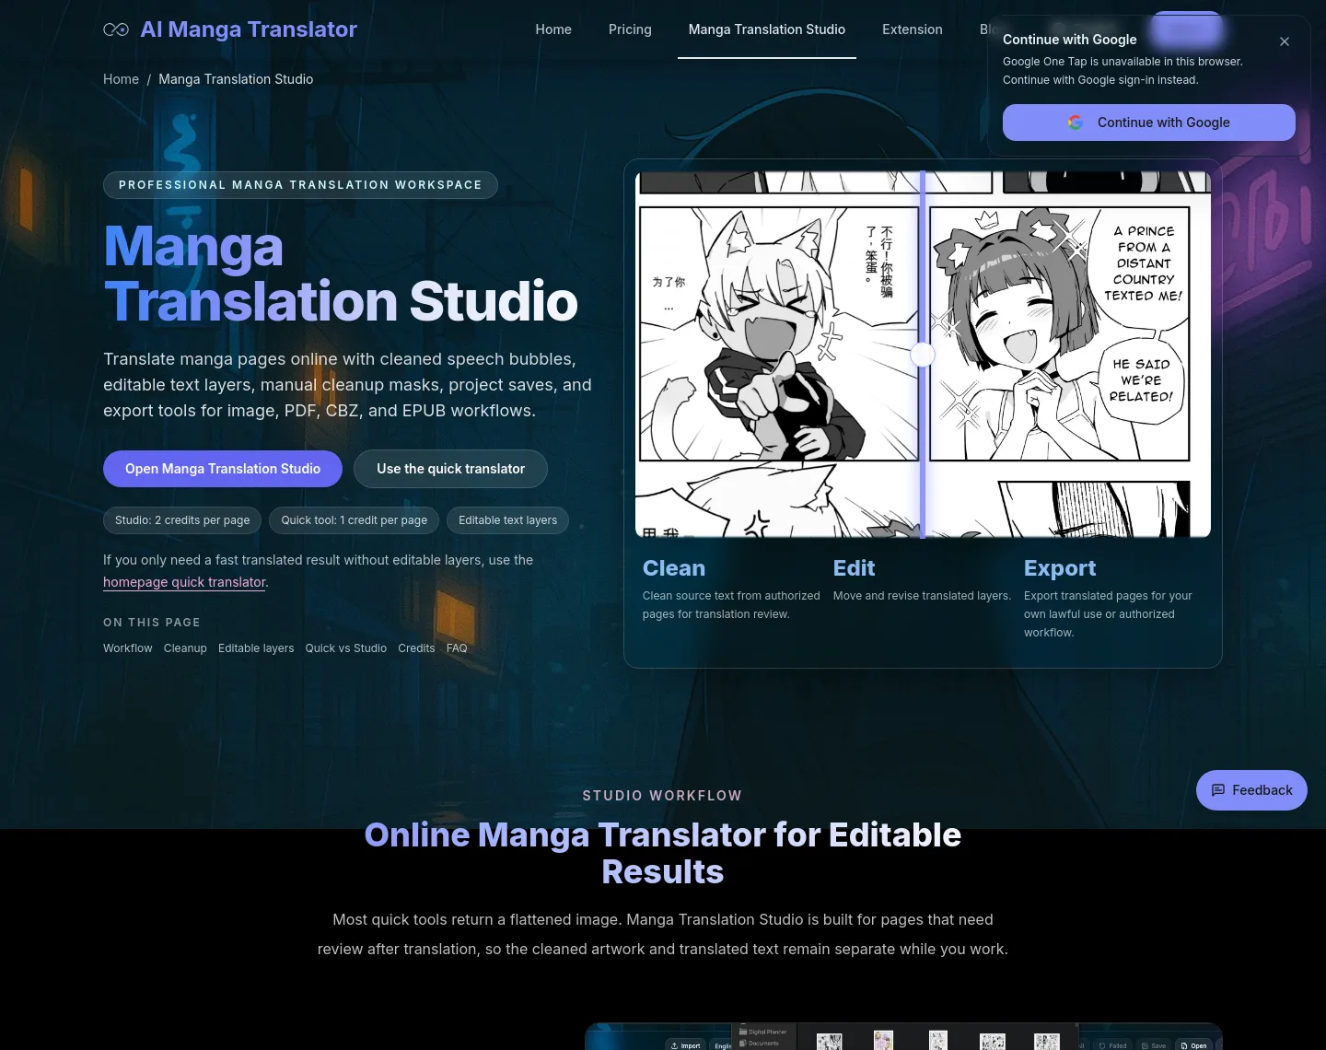Jump to the FAQ section link

pyautogui.click(x=457, y=648)
